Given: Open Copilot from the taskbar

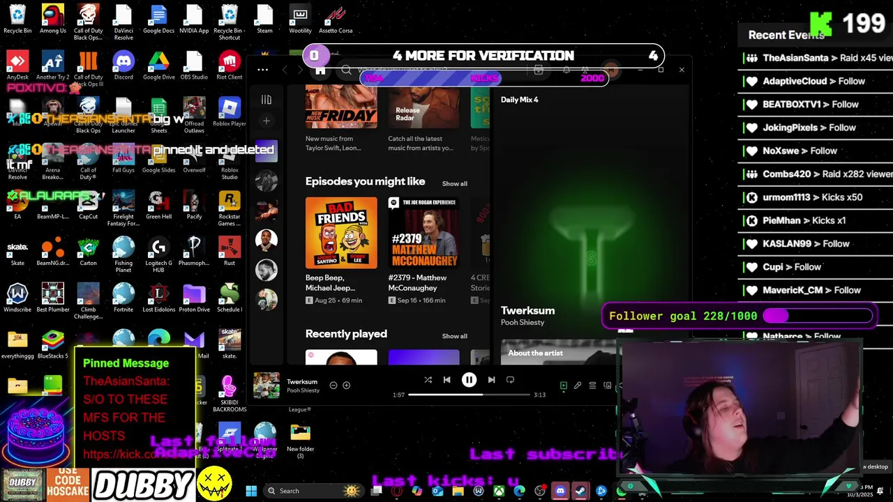Looking at the screenshot, I should [x=417, y=491].
